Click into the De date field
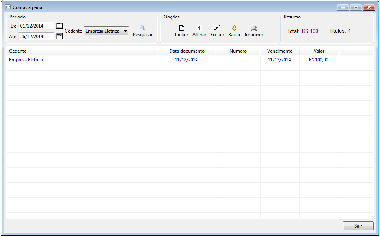This screenshot has height=237, width=380. point(36,26)
